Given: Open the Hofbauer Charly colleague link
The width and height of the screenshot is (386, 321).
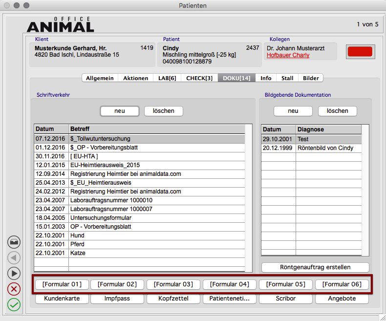Looking at the screenshot, I should coord(288,55).
